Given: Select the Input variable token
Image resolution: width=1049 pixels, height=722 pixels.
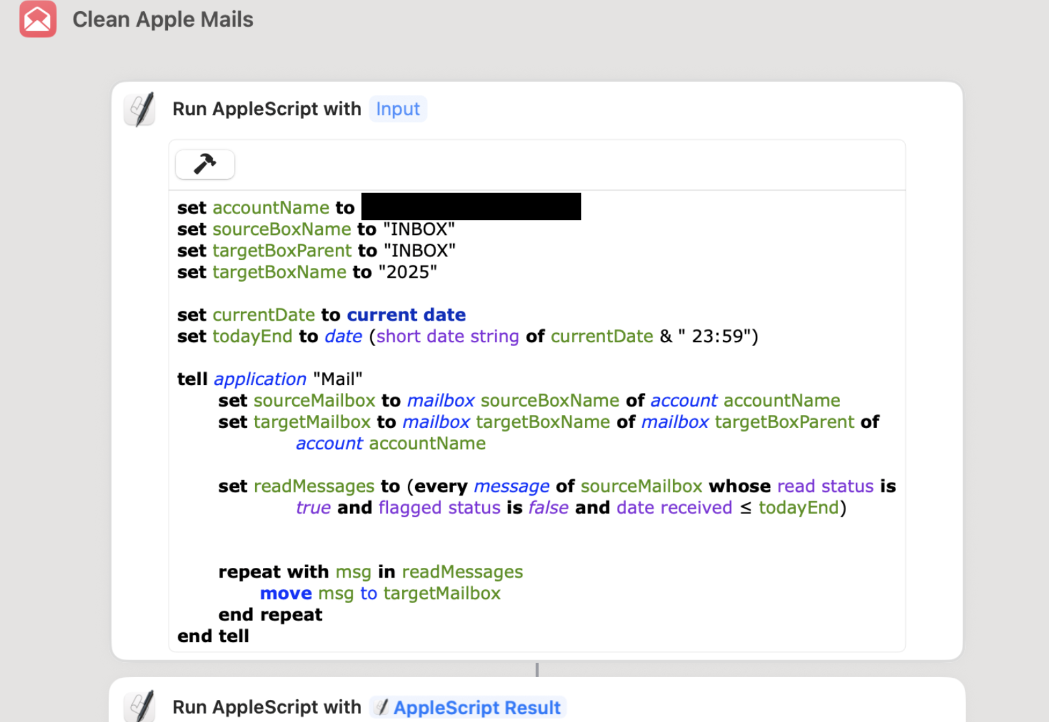Looking at the screenshot, I should (398, 109).
